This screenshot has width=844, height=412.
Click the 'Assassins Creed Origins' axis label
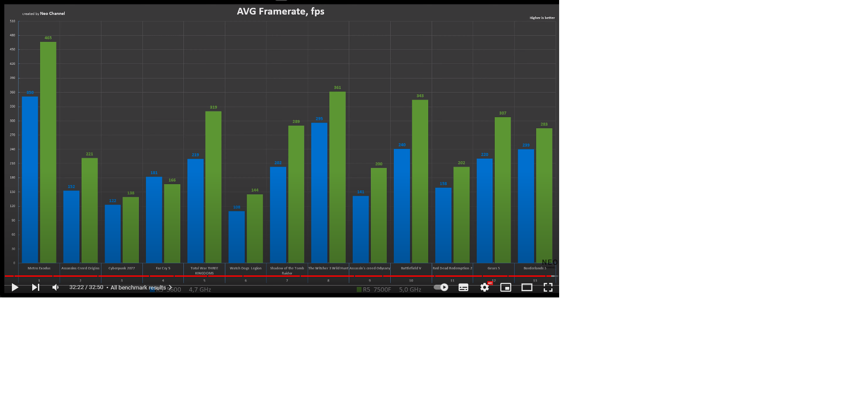pos(80,268)
